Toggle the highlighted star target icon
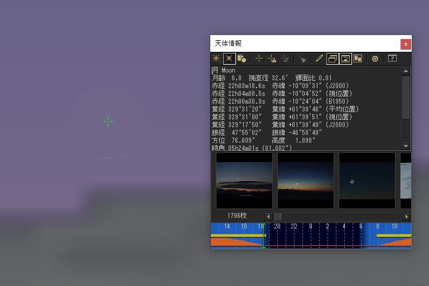 tap(229, 59)
